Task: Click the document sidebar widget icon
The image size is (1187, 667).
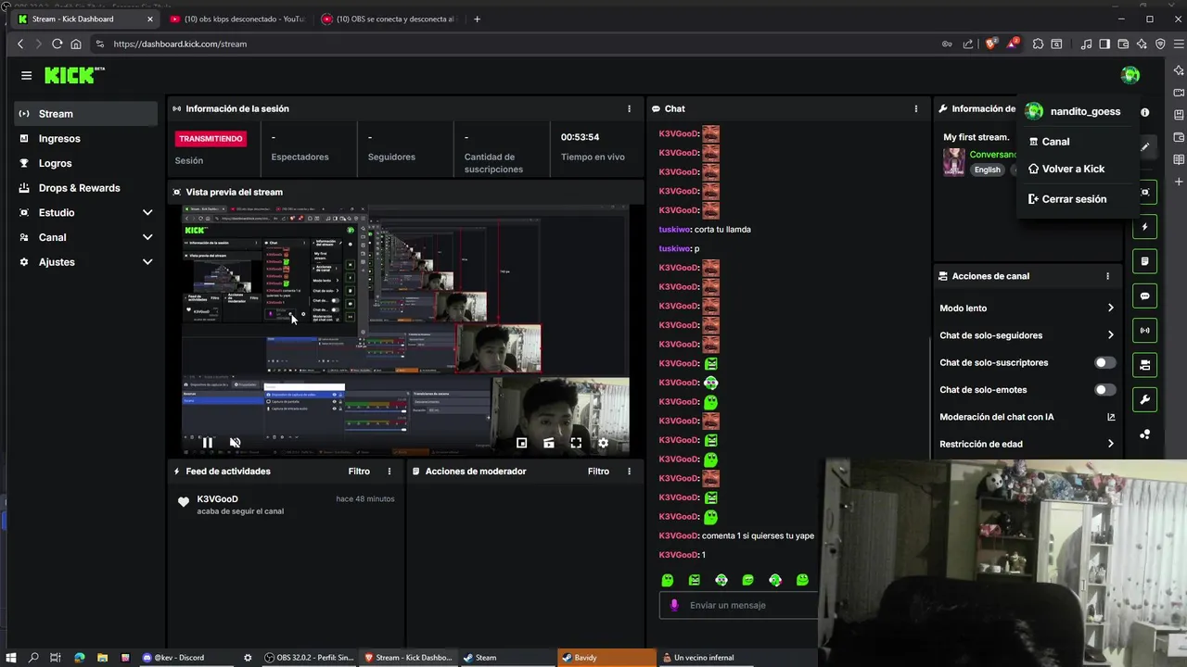Action: point(1145,261)
